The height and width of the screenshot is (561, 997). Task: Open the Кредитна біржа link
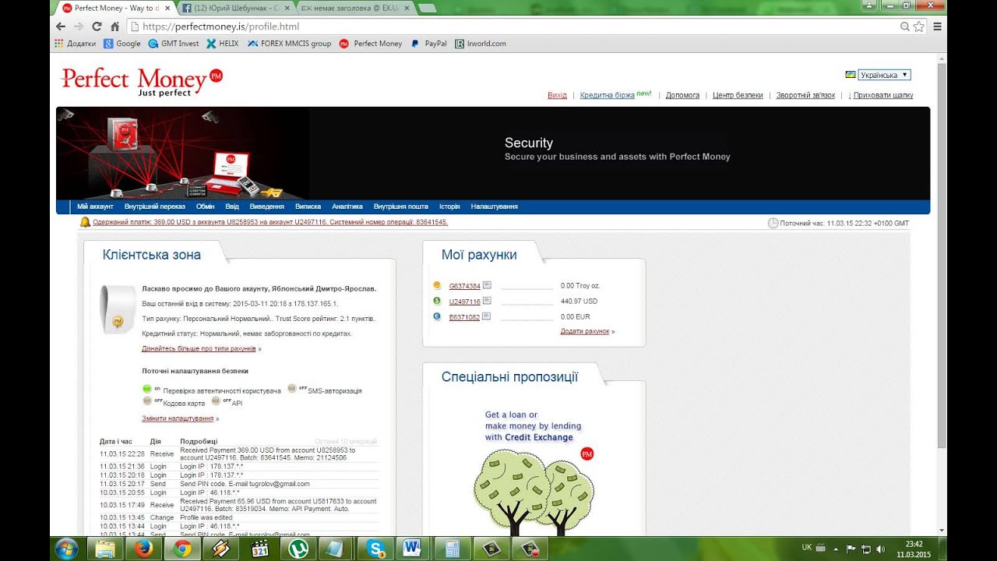click(x=607, y=95)
